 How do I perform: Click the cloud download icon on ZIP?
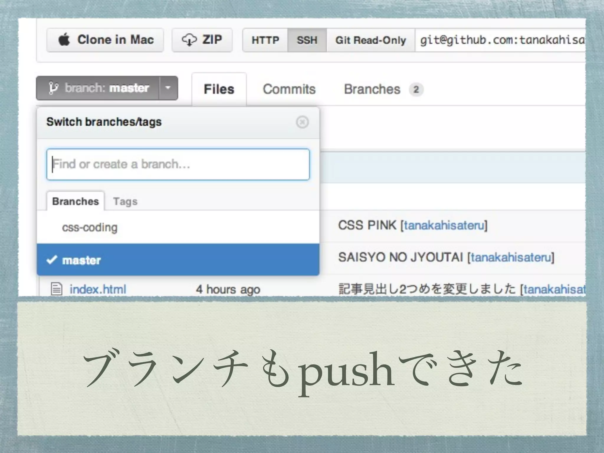(189, 40)
